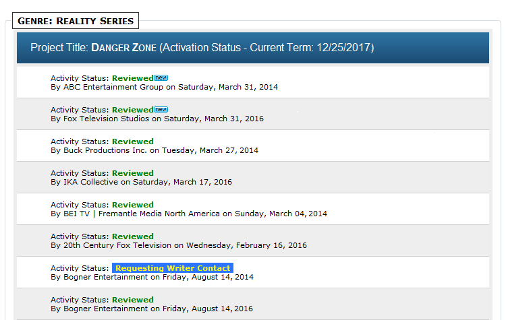
Task: Select the line 'By Bogner Entertainment on Friday, August 14, 2016'
Action: [x=152, y=309]
